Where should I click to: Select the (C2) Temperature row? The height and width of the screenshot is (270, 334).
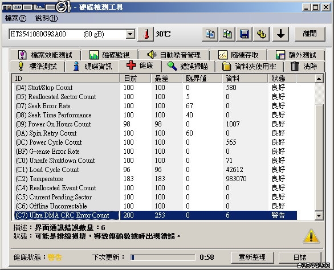[155, 179]
